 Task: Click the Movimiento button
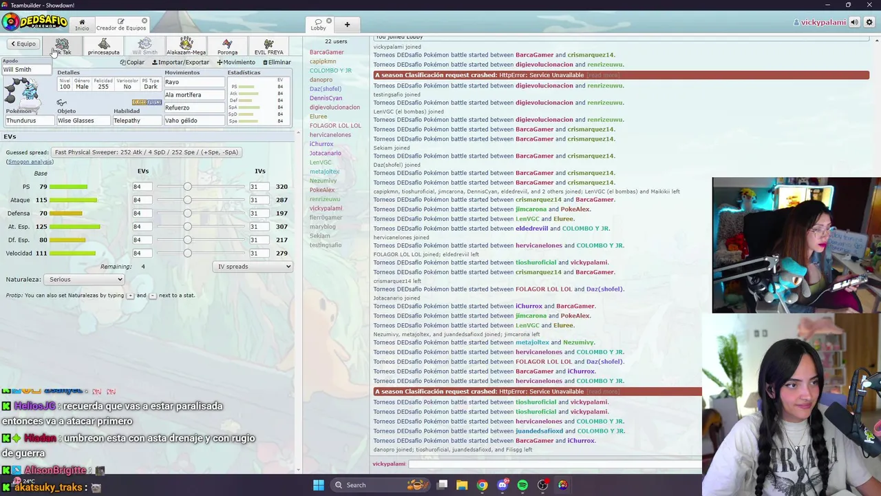pos(236,62)
